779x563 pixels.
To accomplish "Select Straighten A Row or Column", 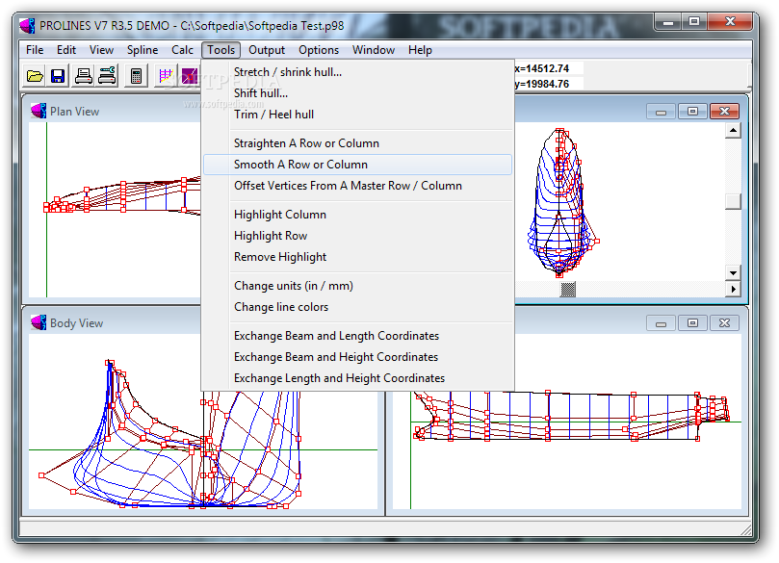I will [357, 143].
